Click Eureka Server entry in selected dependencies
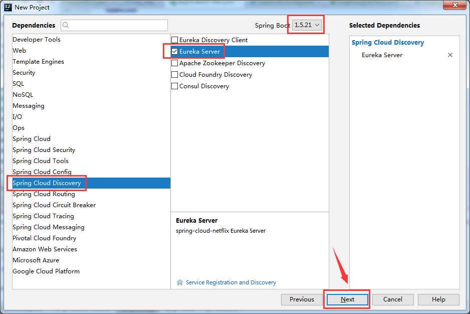This screenshot has height=314, width=470. pos(382,55)
